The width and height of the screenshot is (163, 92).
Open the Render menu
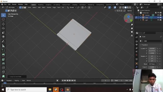[x=14, y=4]
